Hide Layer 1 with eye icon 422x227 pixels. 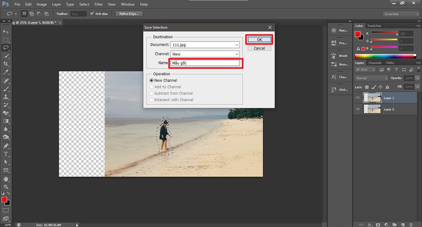coord(358,98)
